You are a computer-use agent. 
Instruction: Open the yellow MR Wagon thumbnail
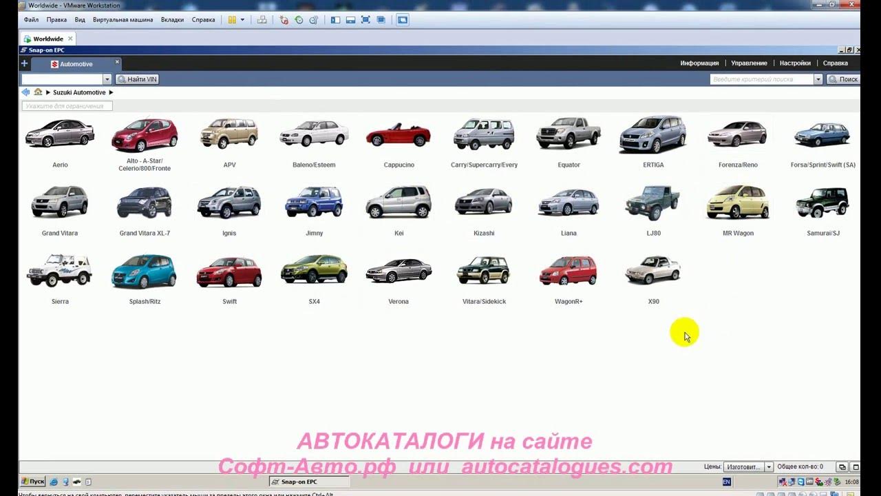click(738, 202)
